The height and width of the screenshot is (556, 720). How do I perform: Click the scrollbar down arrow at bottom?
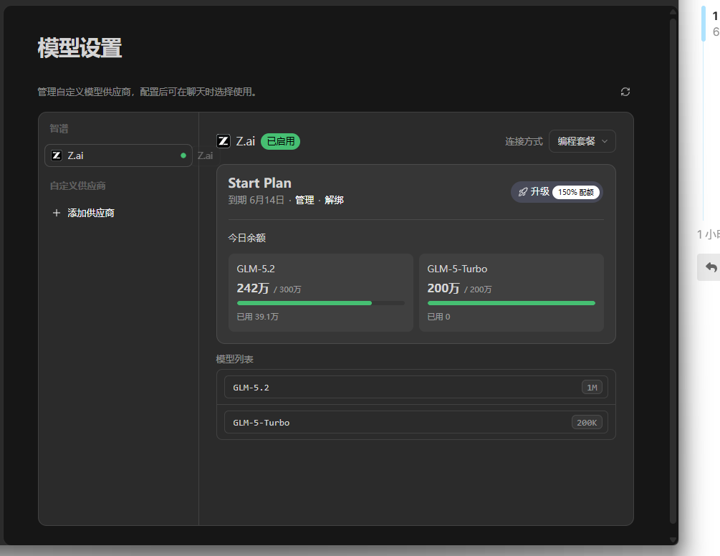pyautogui.click(x=673, y=540)
